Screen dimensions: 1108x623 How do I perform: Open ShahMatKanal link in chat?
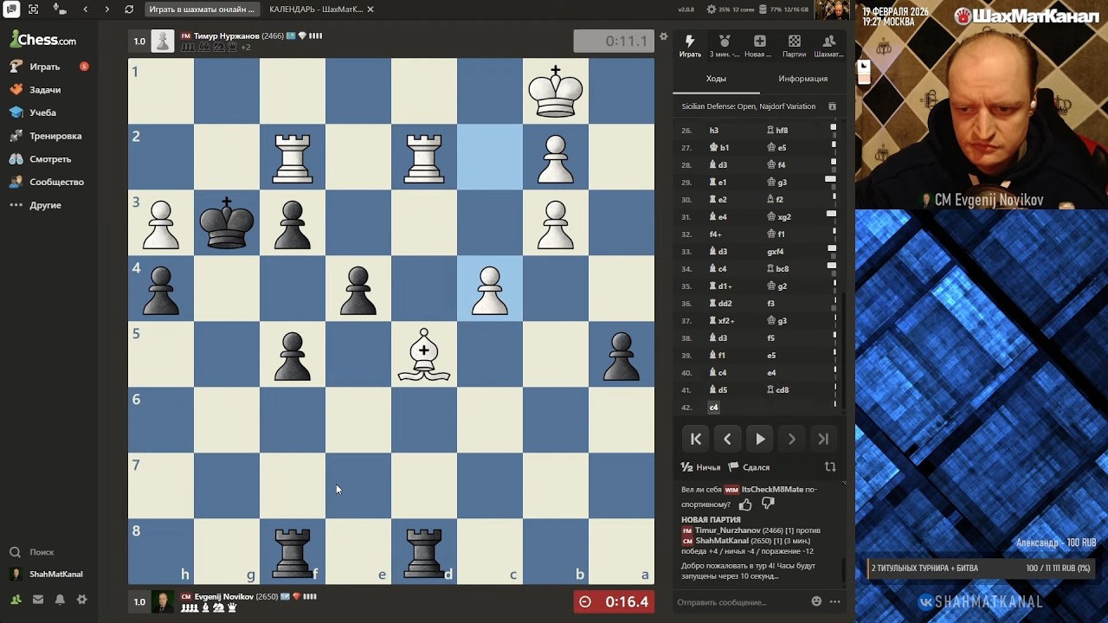coord(722,541)
